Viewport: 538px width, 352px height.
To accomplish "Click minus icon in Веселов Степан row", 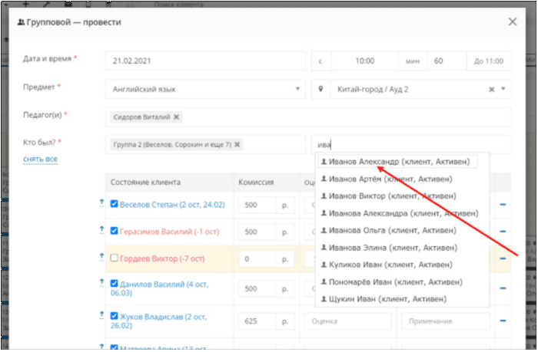I will [503, 205].
